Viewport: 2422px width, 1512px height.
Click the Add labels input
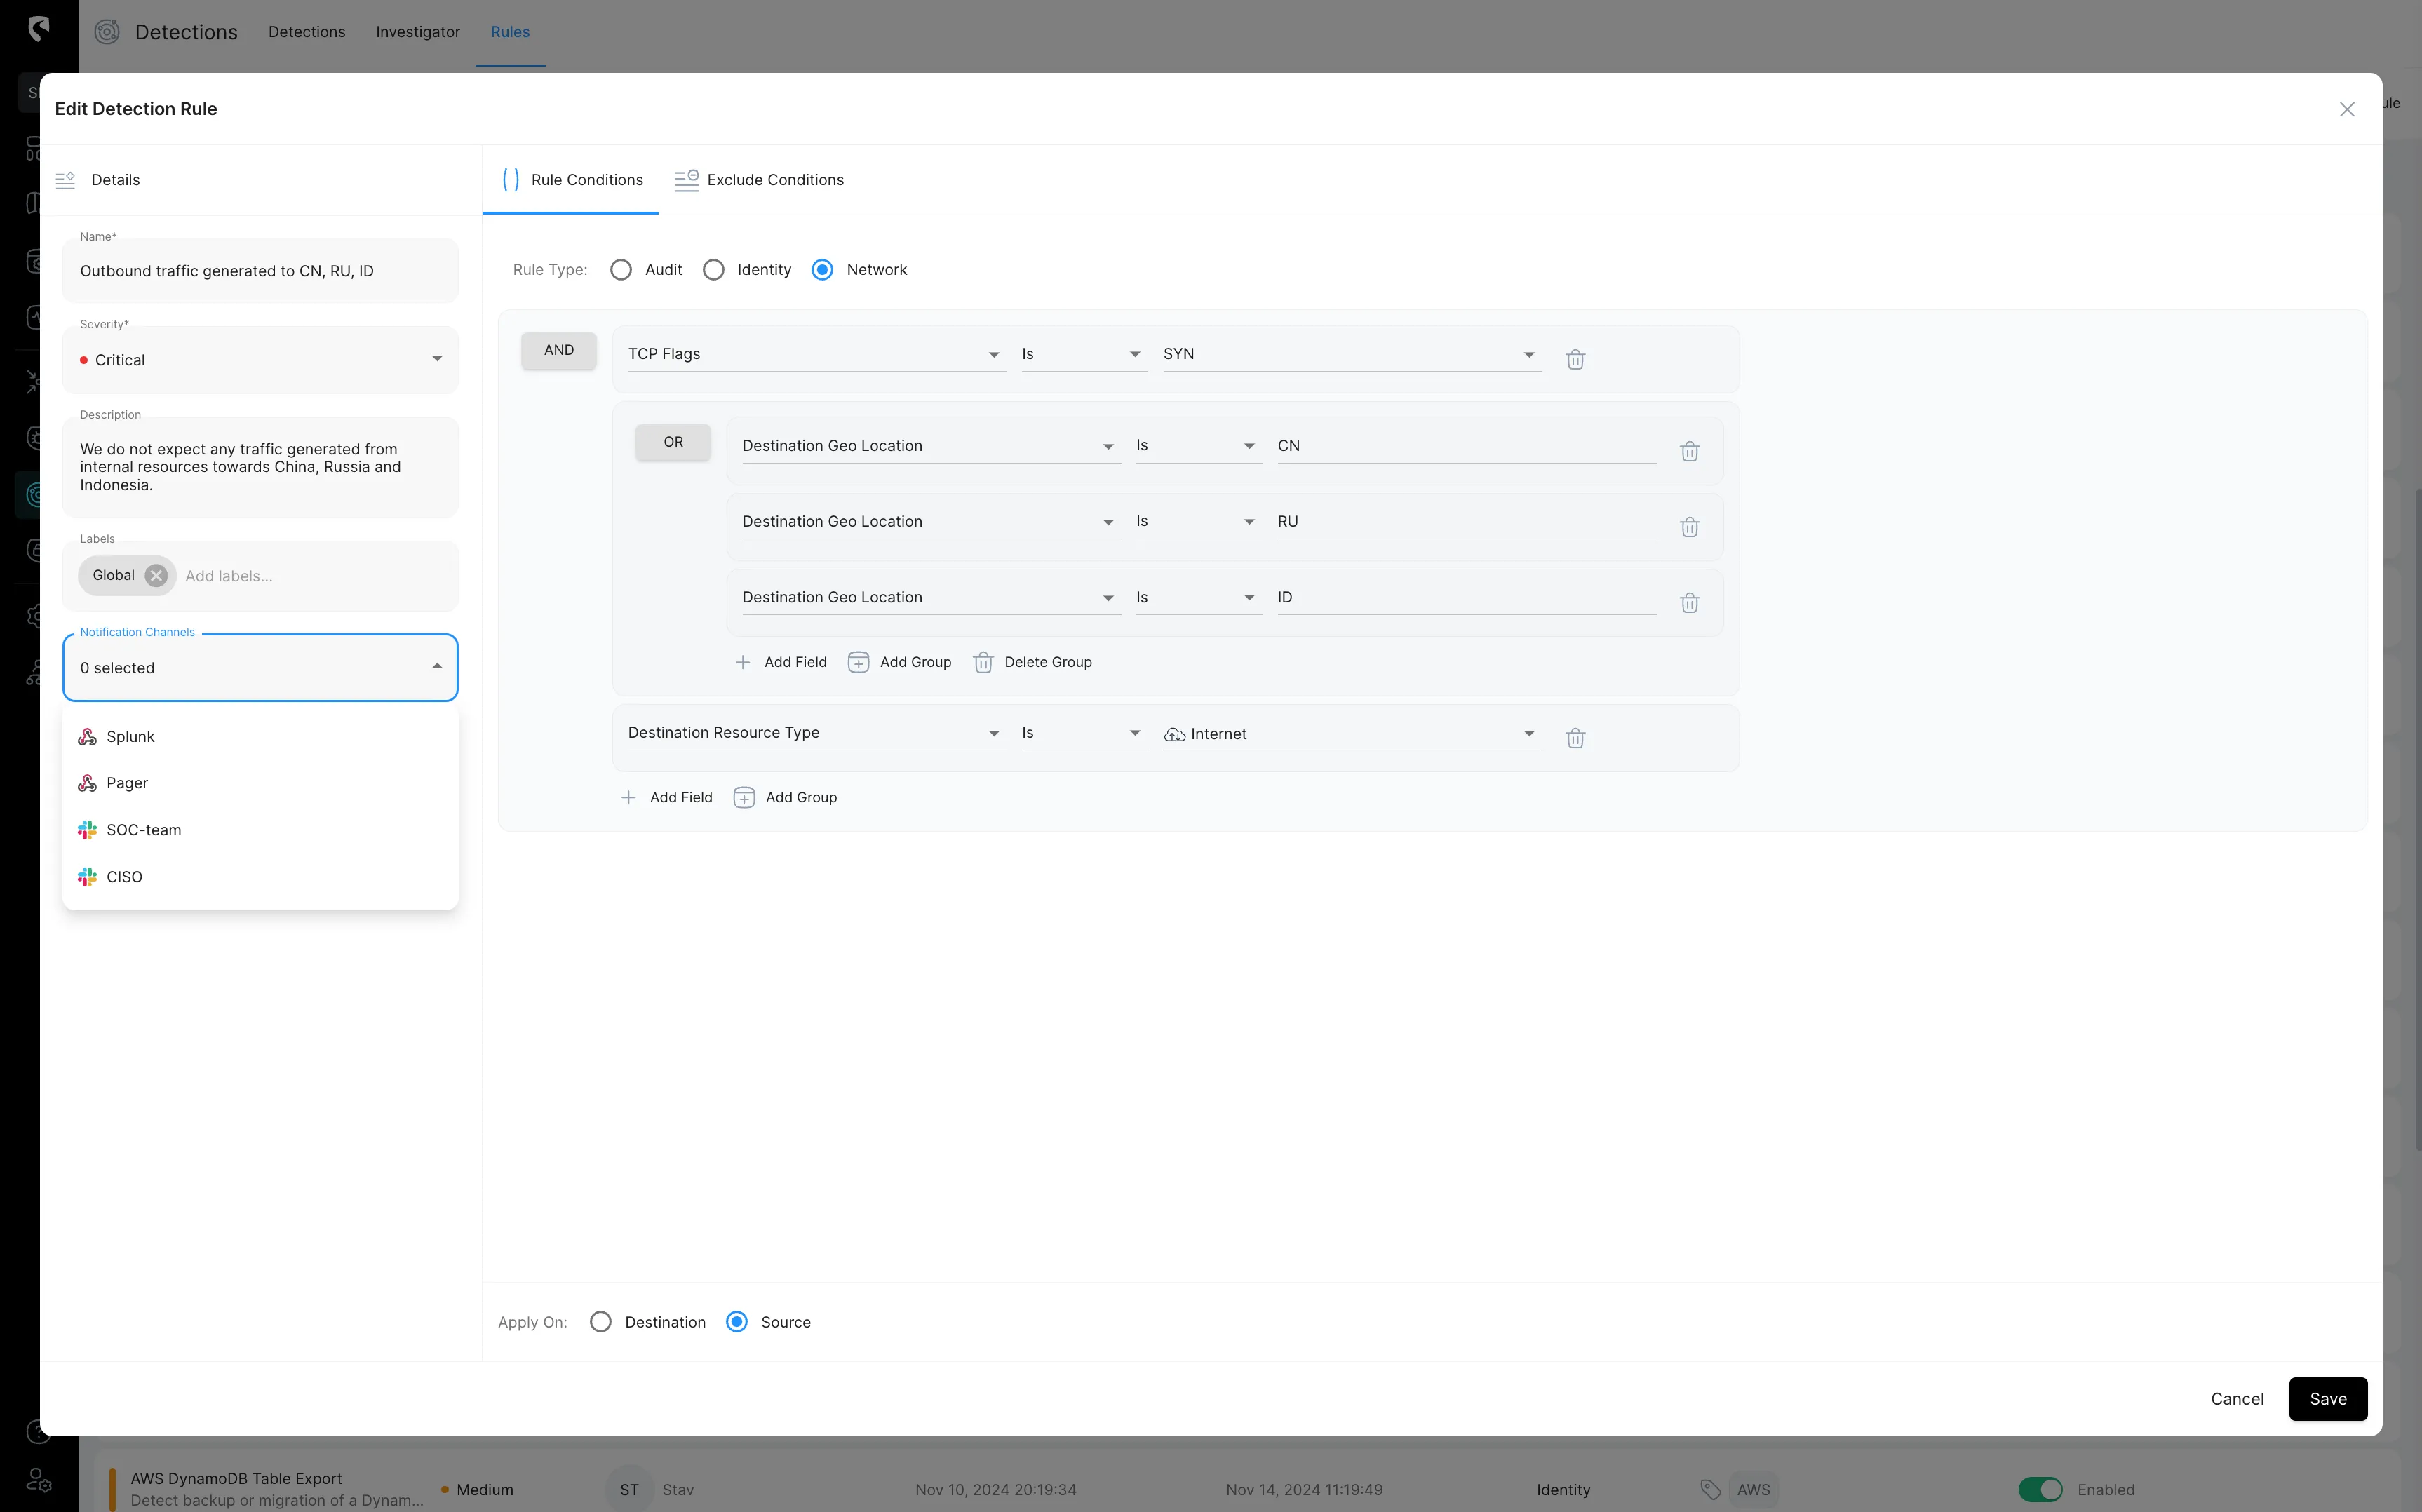[x=315, y=576]
